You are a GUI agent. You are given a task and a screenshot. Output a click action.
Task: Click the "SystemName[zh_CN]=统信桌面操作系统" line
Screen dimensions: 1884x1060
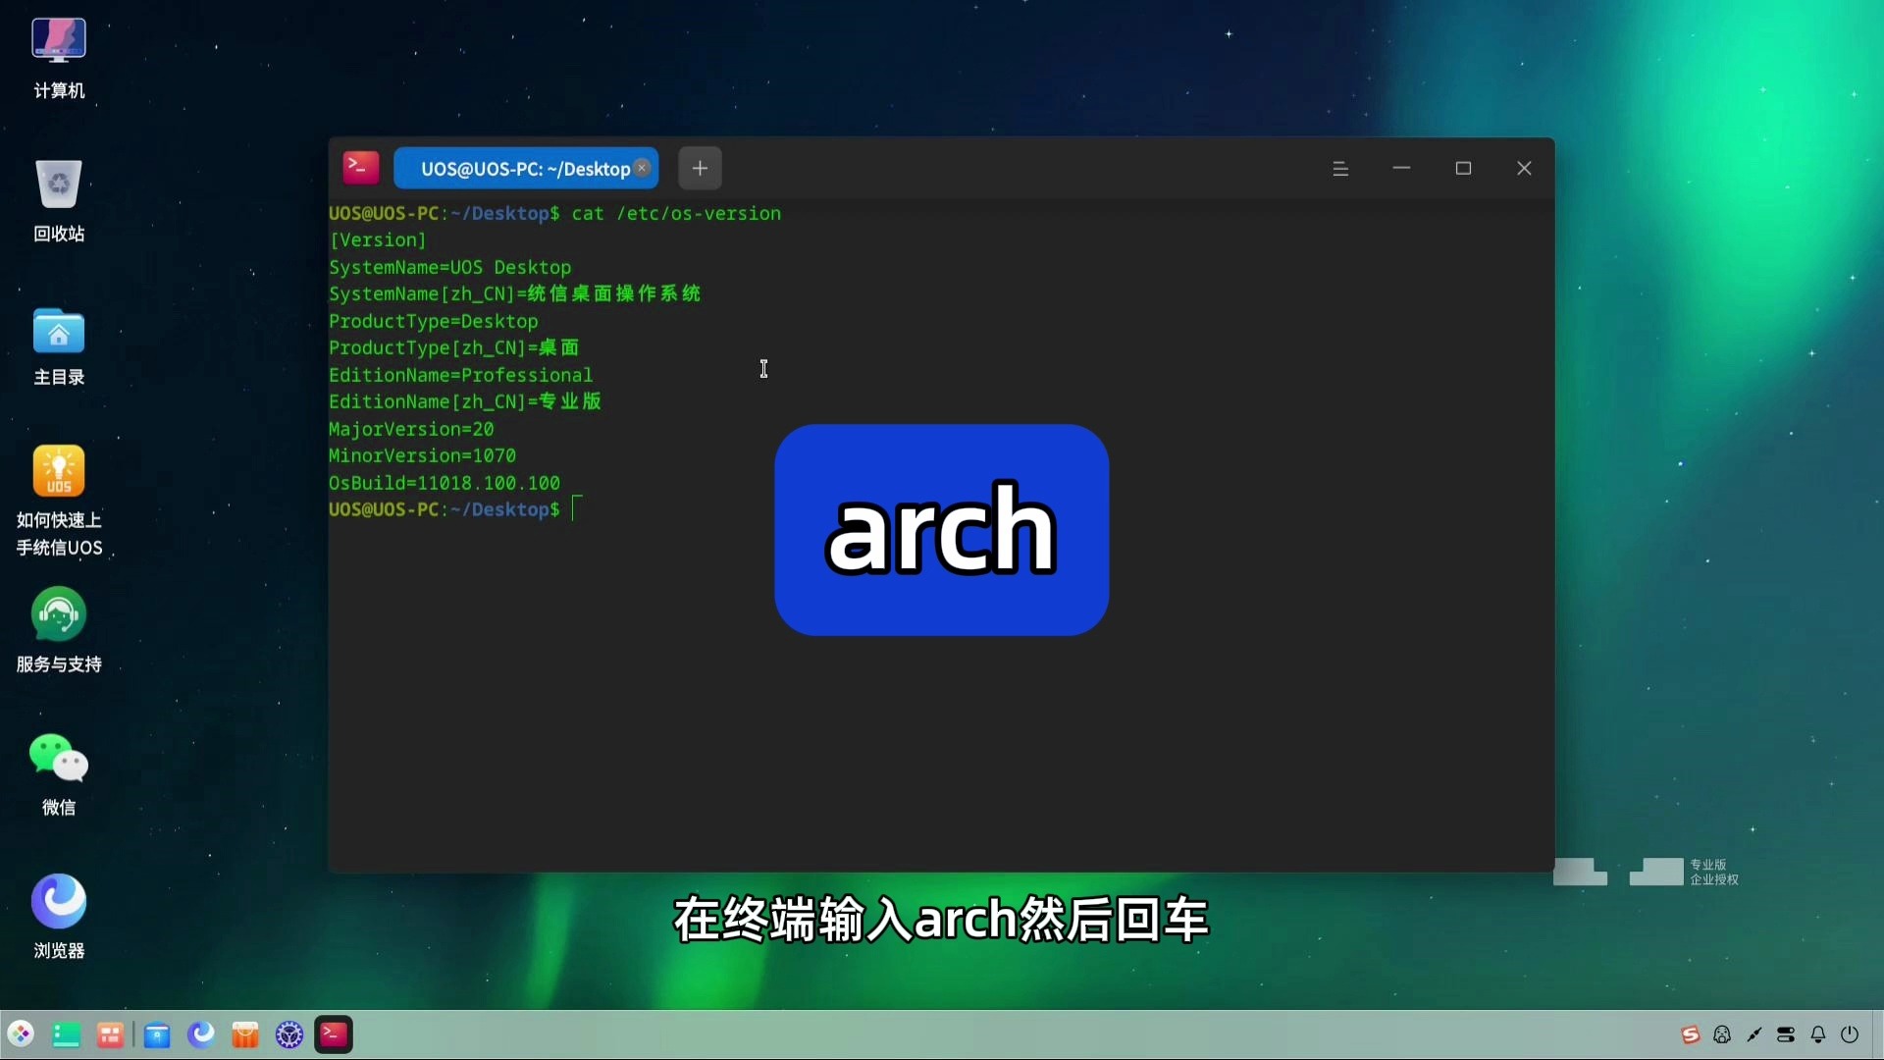click(514, 293)
